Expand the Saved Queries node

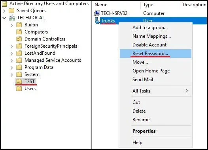(x=4, y=11)
